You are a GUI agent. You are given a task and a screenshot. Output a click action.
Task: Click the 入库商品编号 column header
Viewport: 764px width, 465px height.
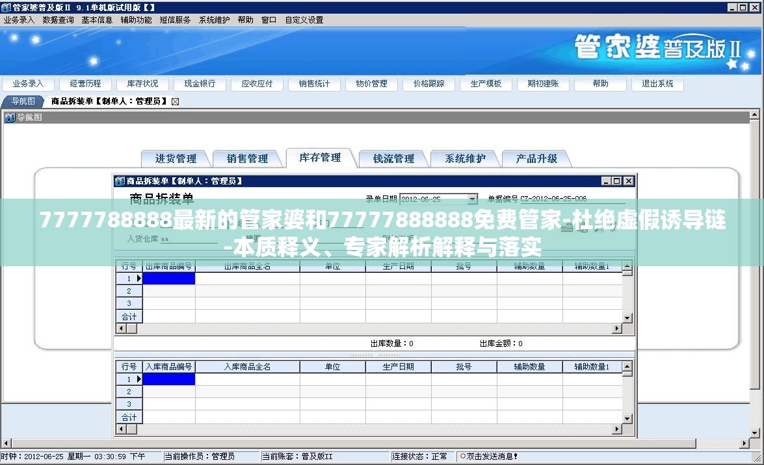click(168, 367)
